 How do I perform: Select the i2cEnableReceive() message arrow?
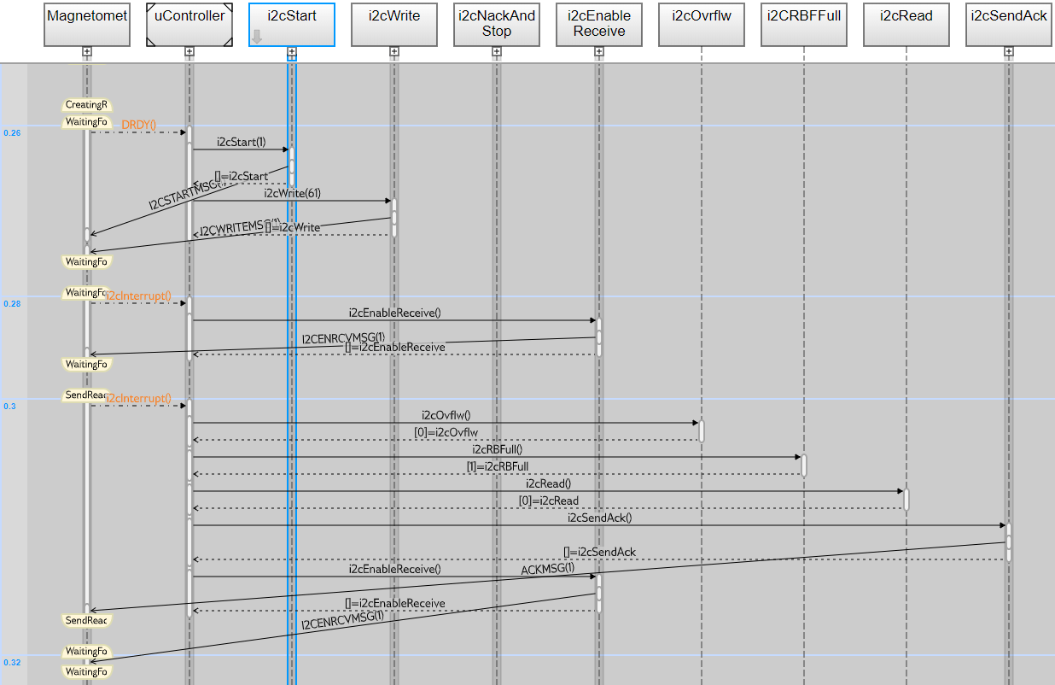click(394, 320)
